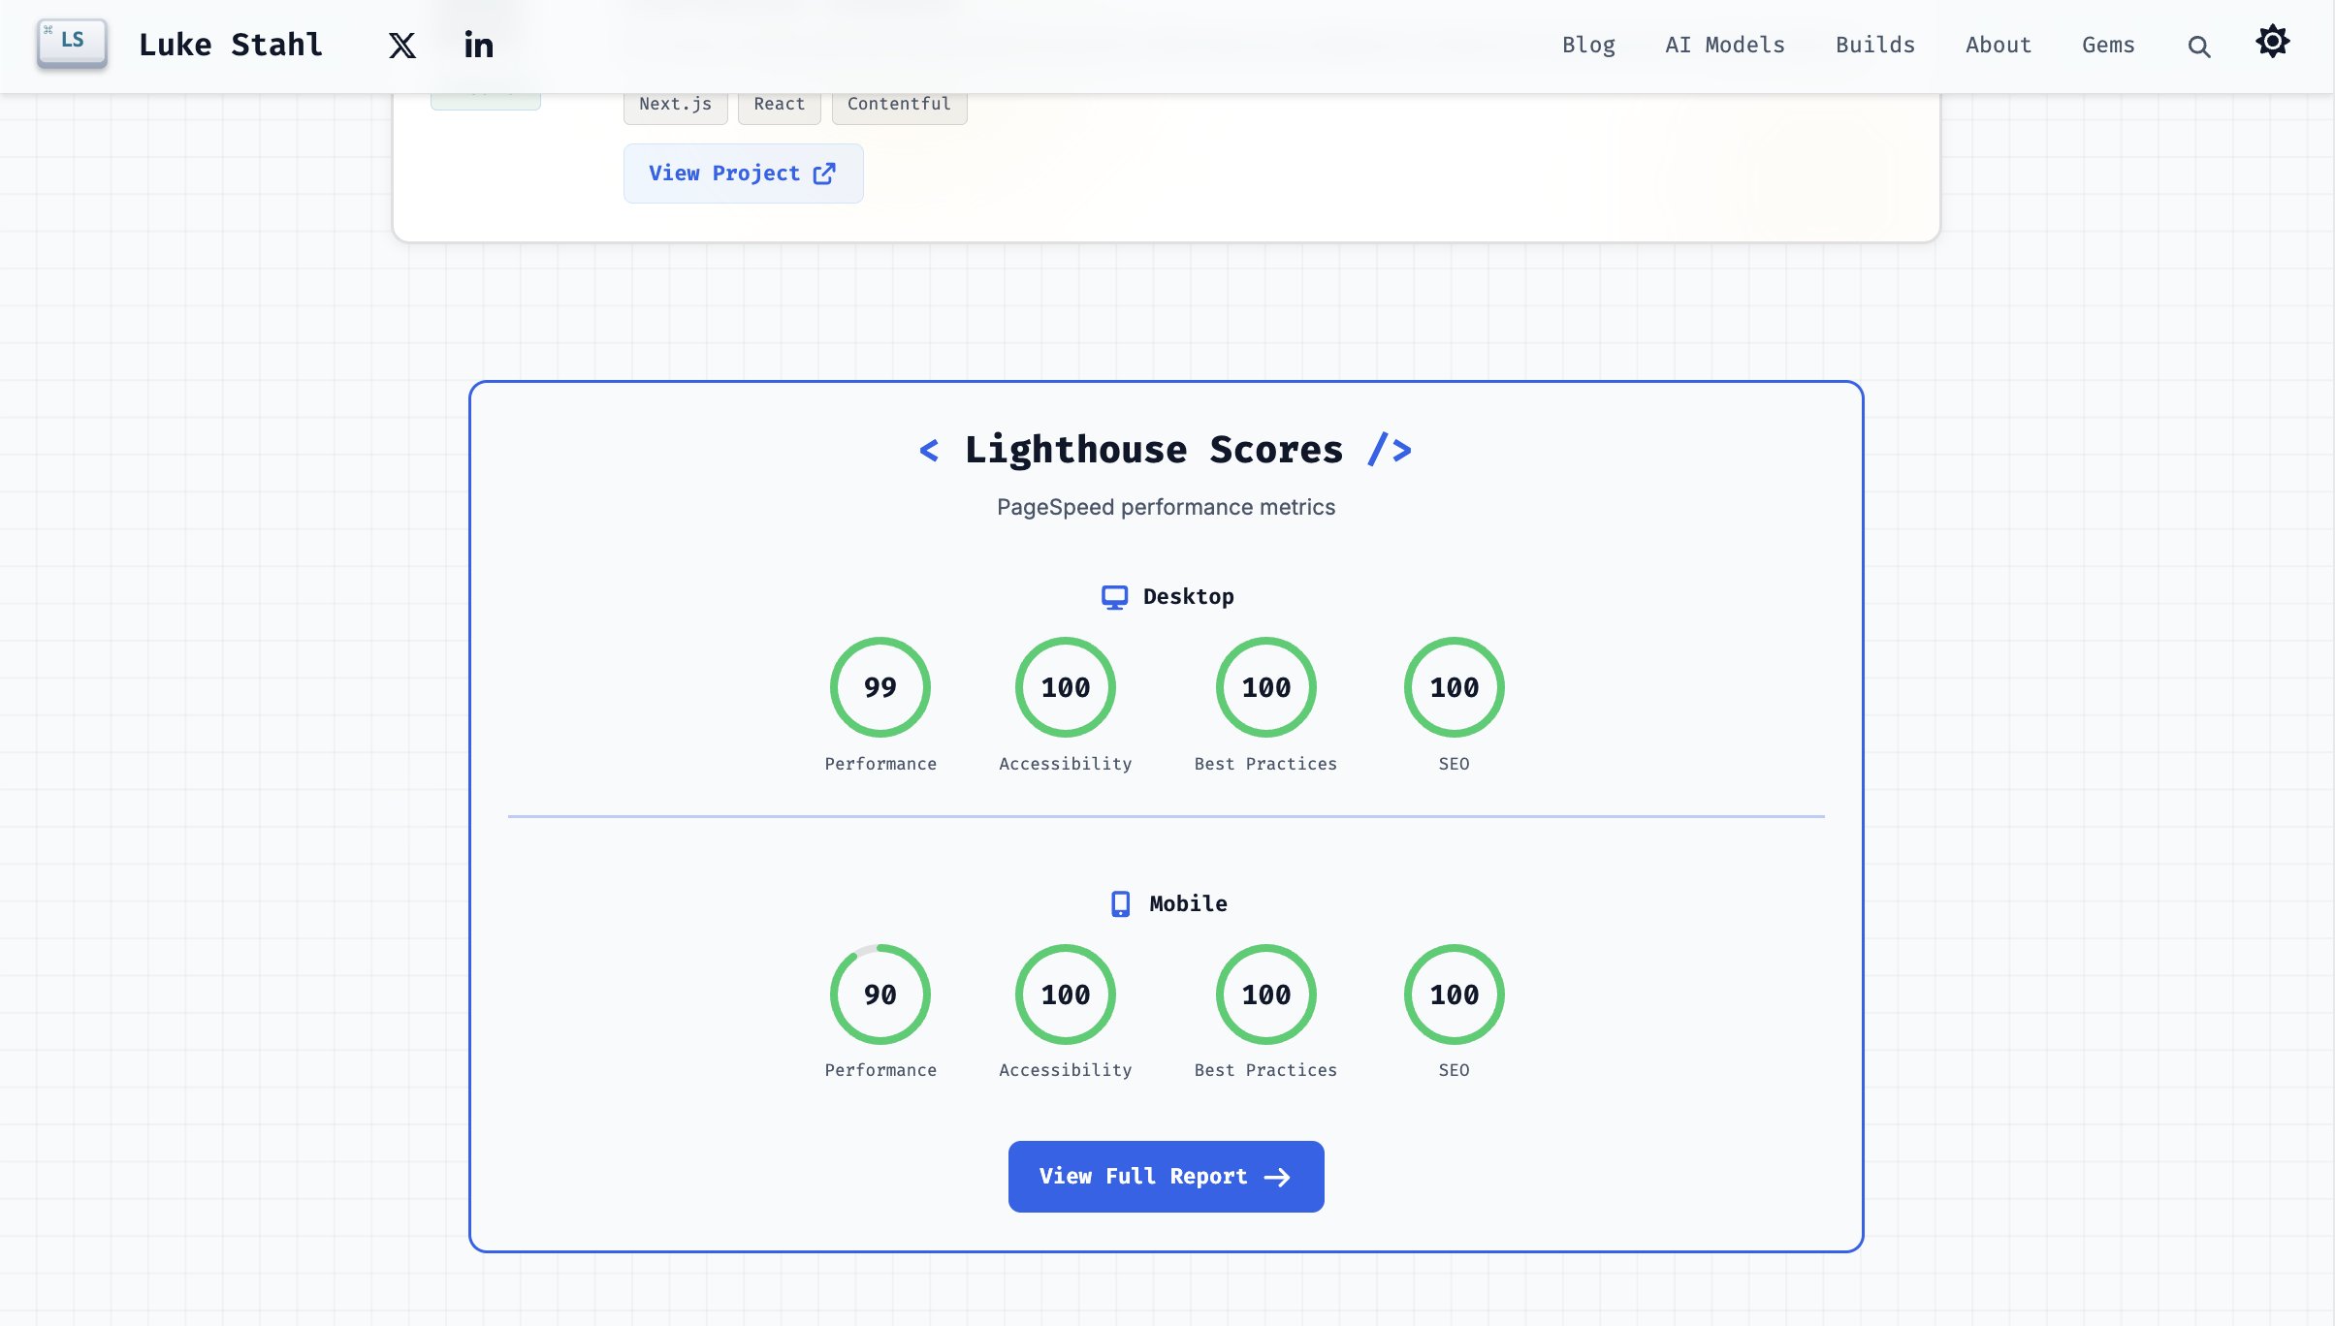Screen dimensions: 2335x1326
Task: Click the arrow icon in View Full Report
Action: (x=1277, y=1177)
